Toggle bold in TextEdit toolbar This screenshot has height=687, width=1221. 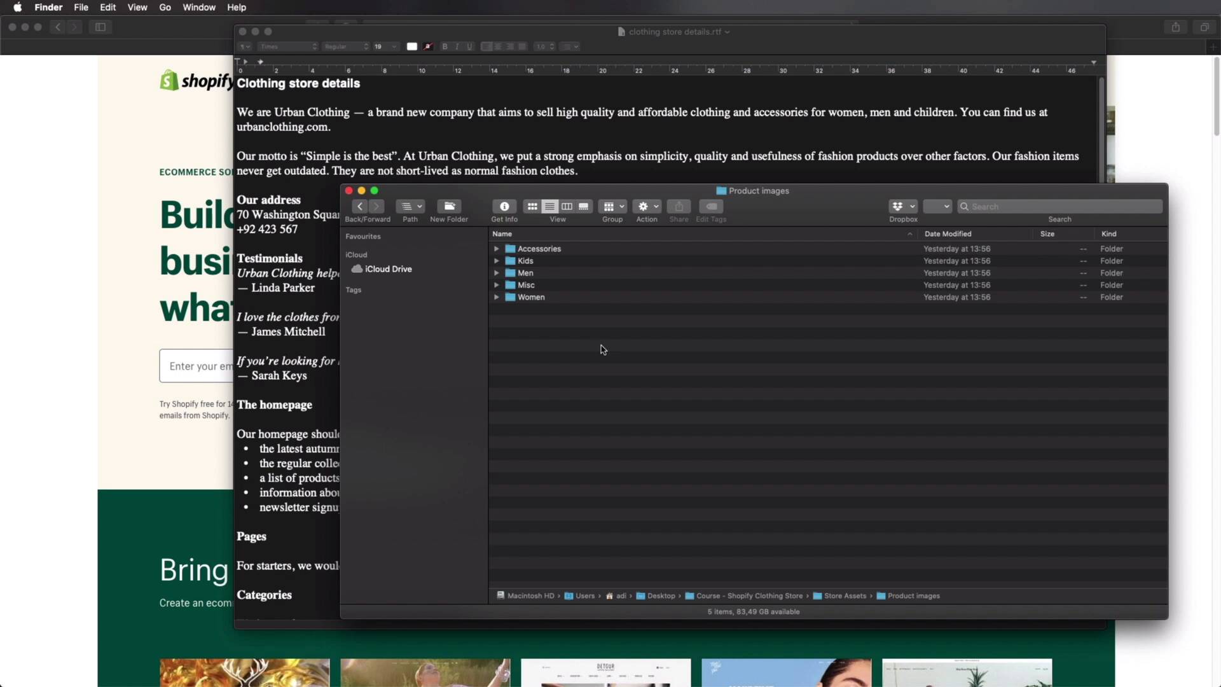(445, 46)
